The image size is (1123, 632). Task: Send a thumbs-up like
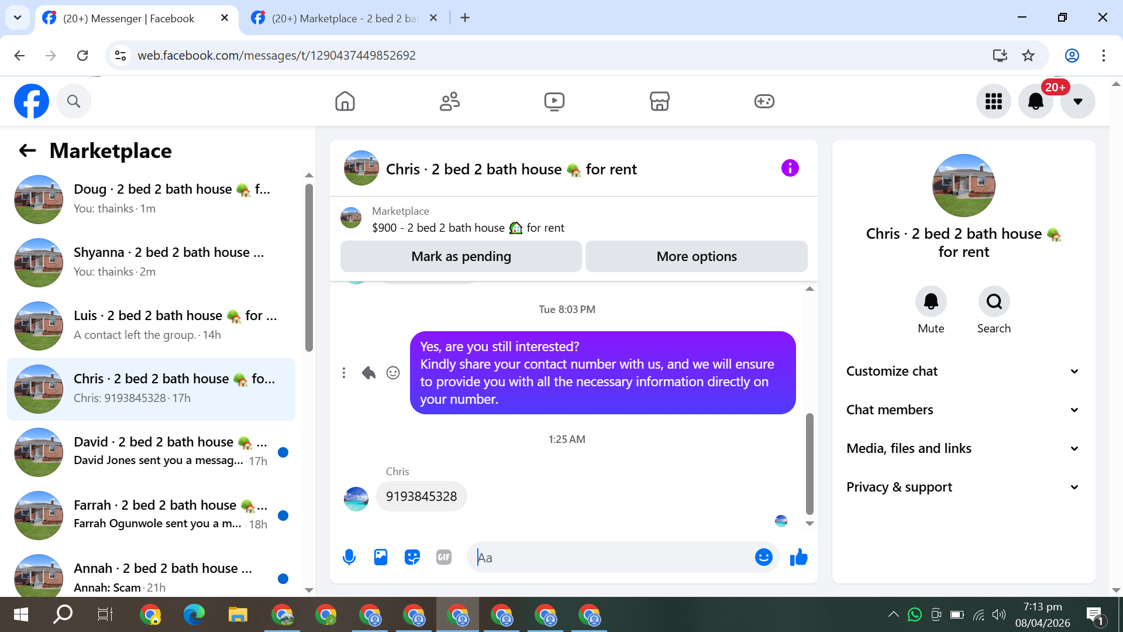798,557
